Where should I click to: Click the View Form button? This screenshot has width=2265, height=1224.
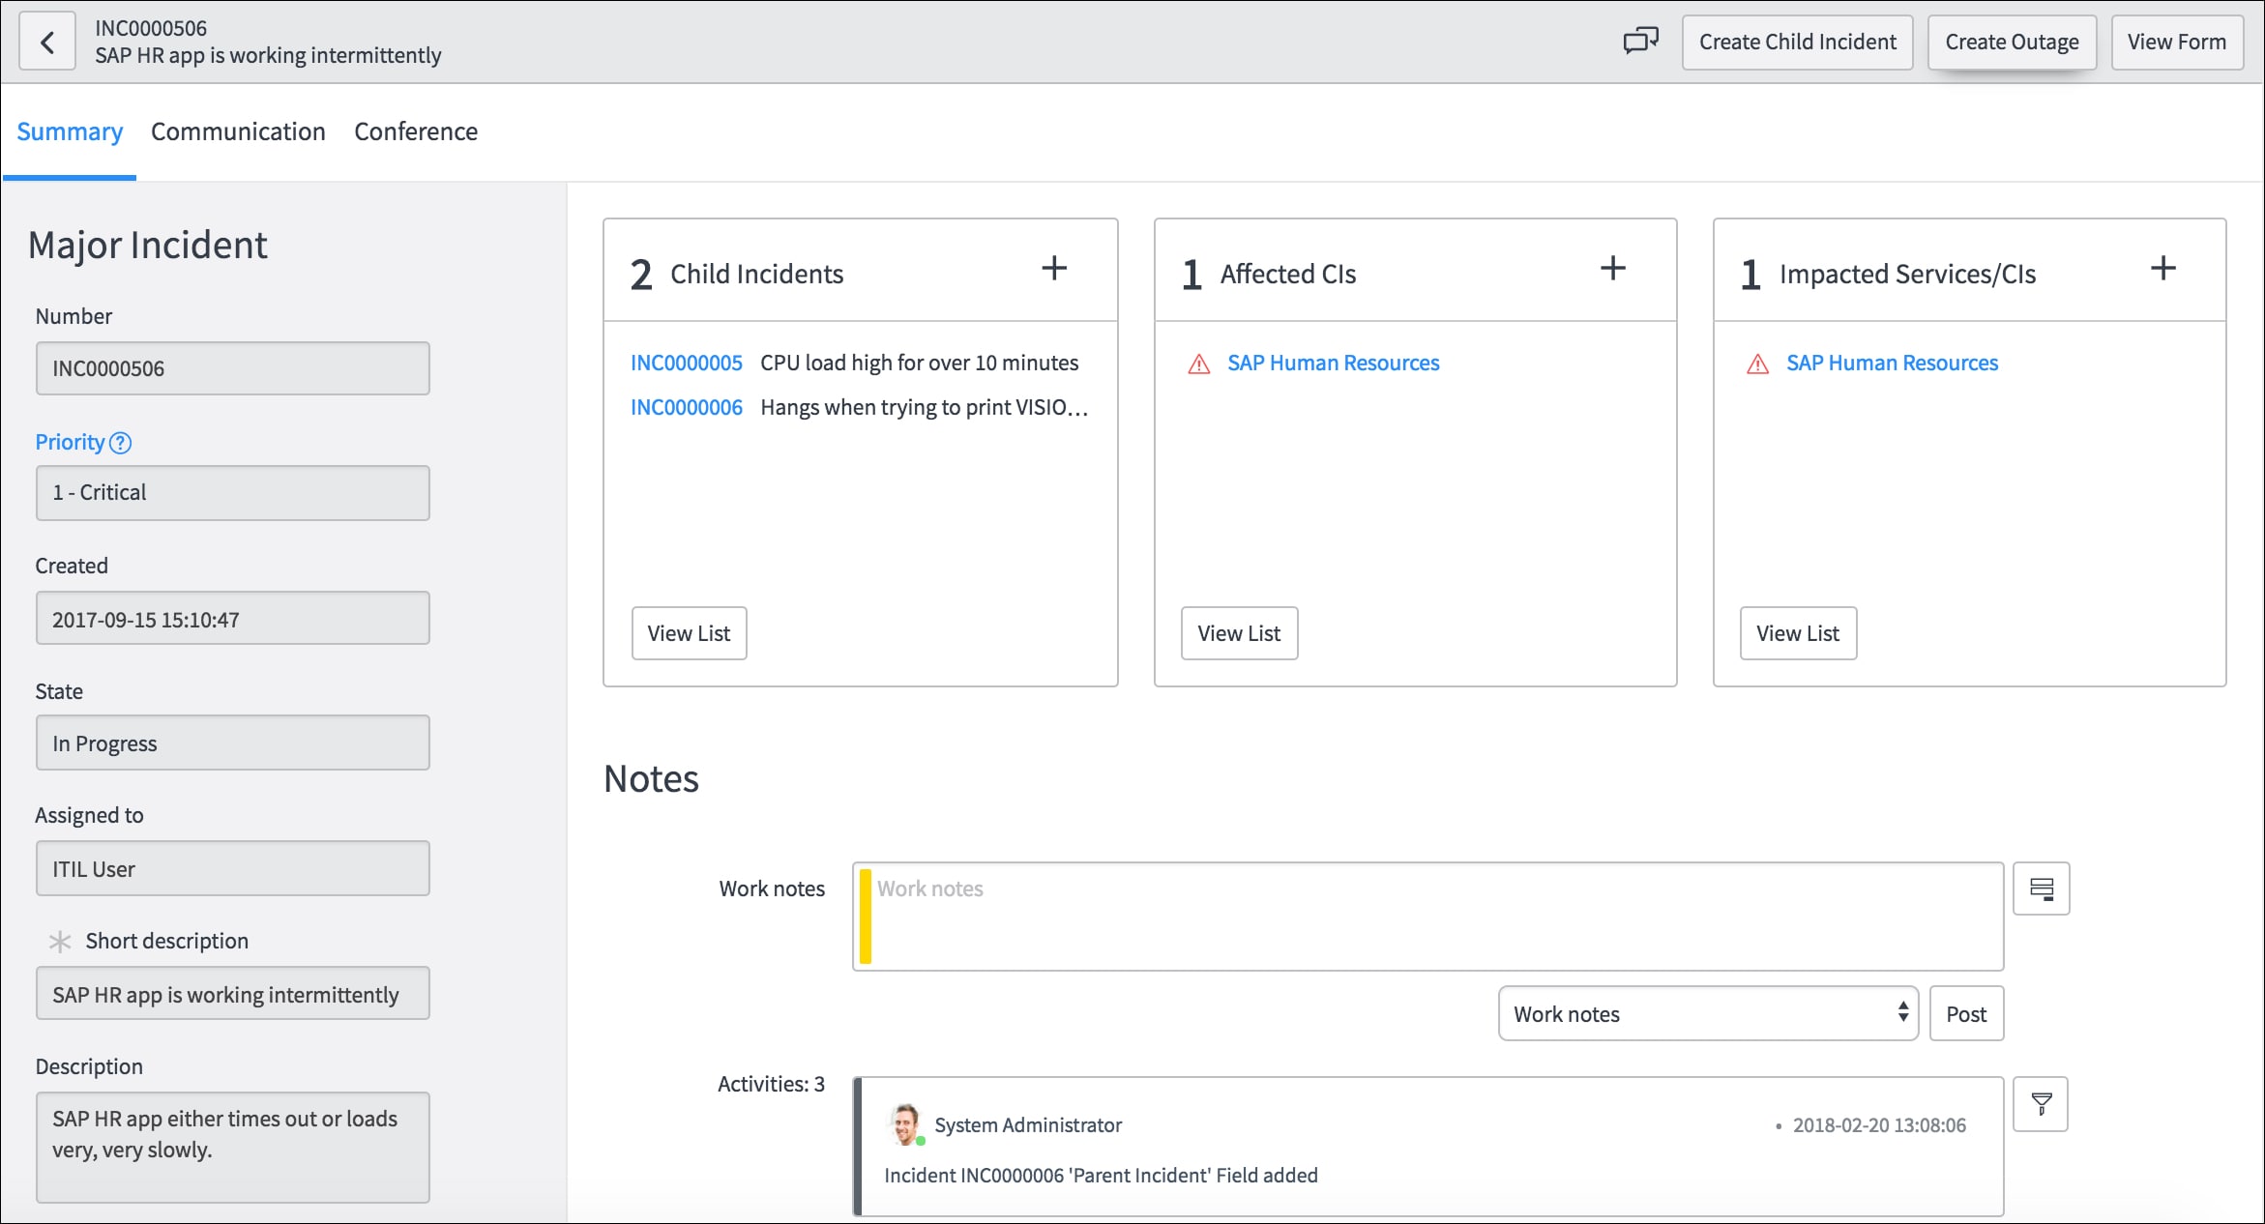click(x=2177, y=42)
